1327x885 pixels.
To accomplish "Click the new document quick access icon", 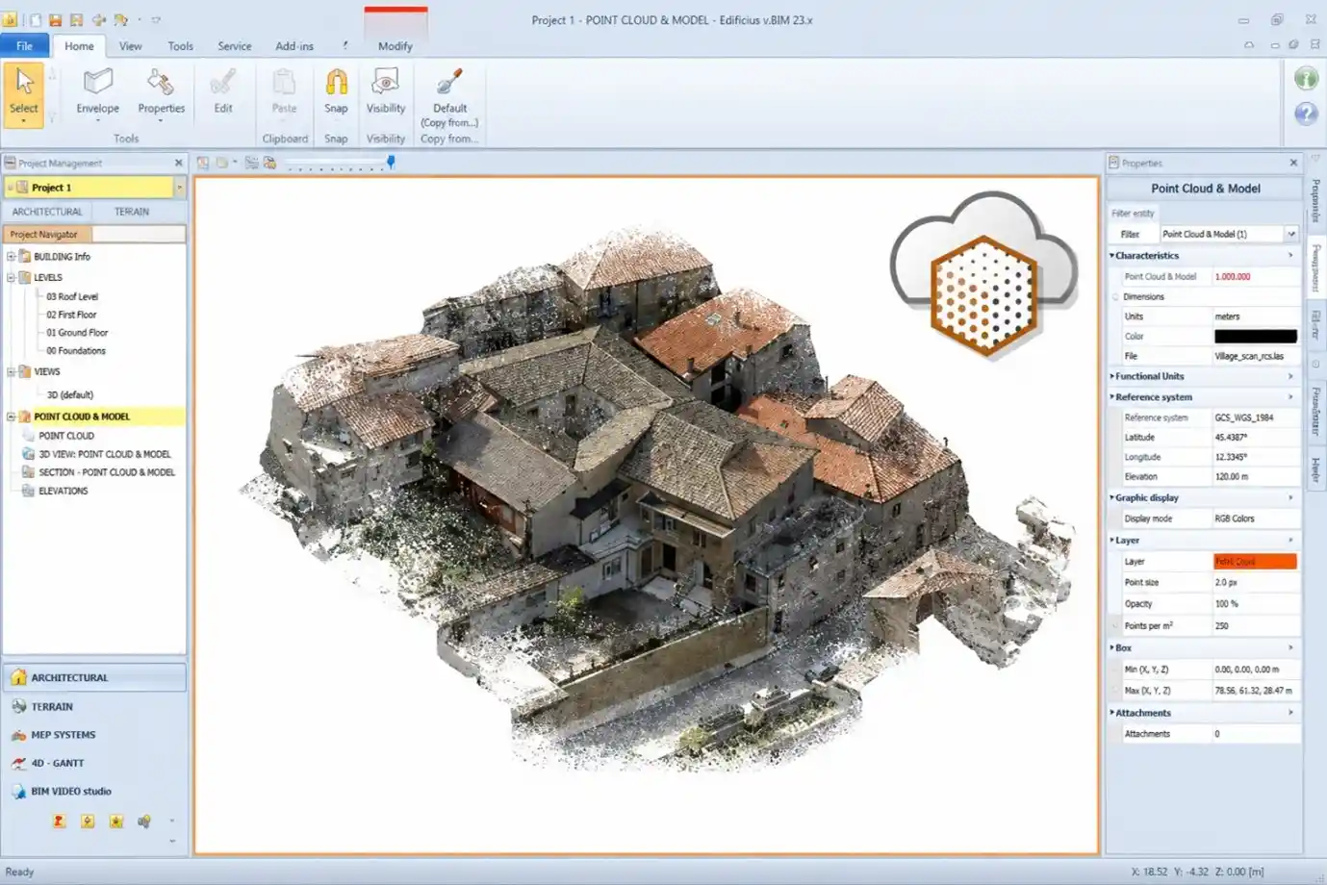I will click(35, 19).
